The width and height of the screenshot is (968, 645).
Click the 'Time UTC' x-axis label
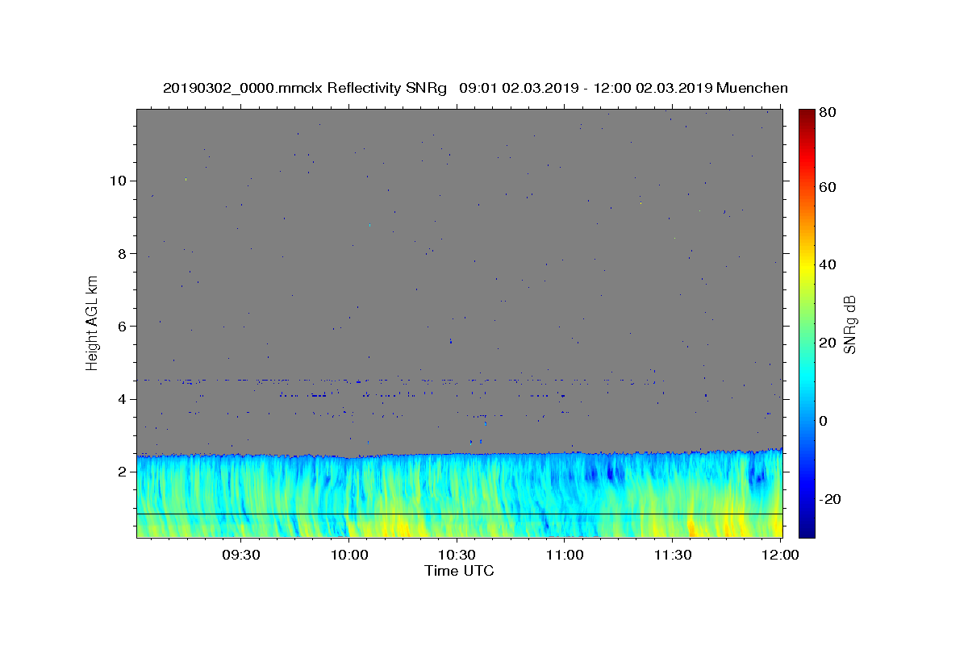(x=459, y=571)
